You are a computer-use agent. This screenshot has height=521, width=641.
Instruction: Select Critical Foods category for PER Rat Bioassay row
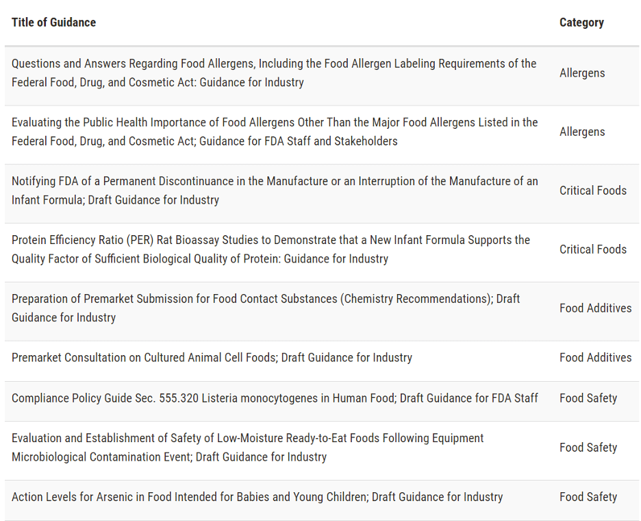(x=593, y=250)
